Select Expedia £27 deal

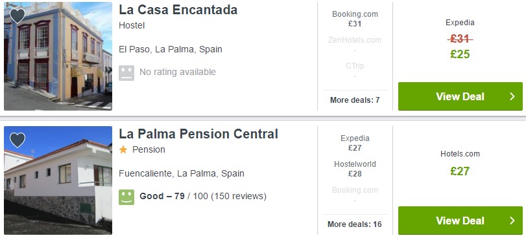[x=355, y=143]
